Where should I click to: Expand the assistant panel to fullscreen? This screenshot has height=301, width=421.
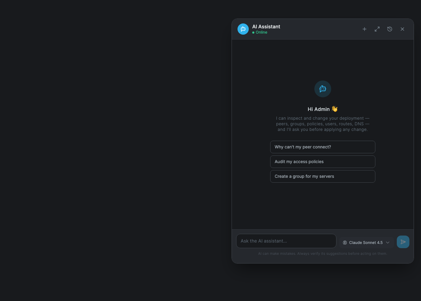click(377, 29)
